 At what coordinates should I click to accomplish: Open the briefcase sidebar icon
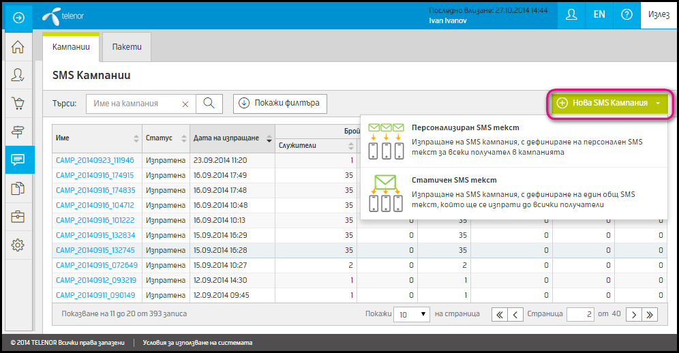click(x=18, y=217)
